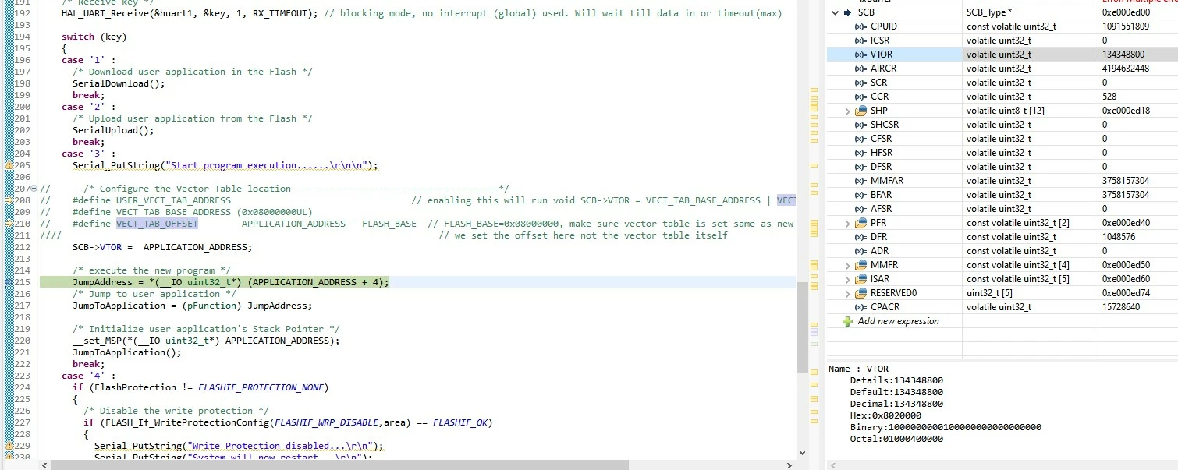Click the SerialDownload(); call on line 198
Viewport: 1178px width, 470px height.
(119, 83)
